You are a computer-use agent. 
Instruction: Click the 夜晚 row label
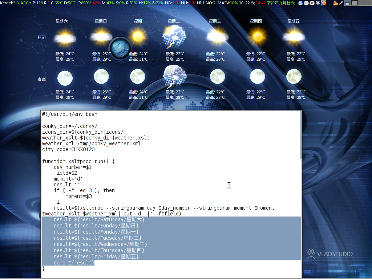(x=41, y=79)
